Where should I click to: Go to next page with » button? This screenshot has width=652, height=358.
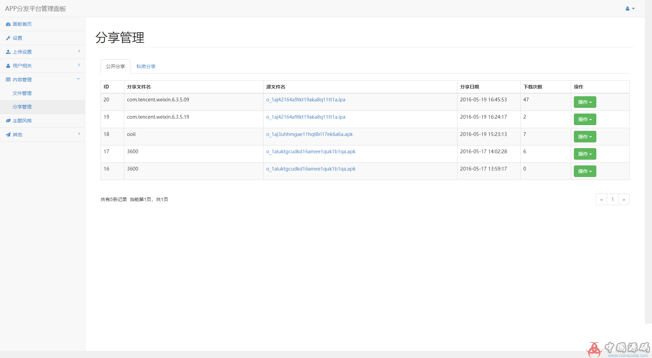pos(623,199)
